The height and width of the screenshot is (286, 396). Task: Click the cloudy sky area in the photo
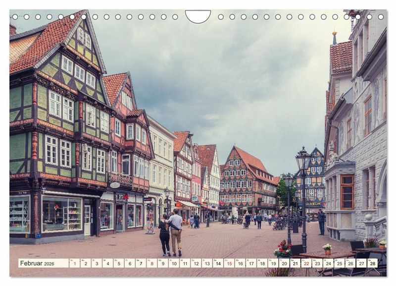(223, 74)
